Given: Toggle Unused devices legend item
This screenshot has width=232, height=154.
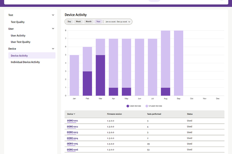Looking at the screenshot, I should (x=154, y=106).
